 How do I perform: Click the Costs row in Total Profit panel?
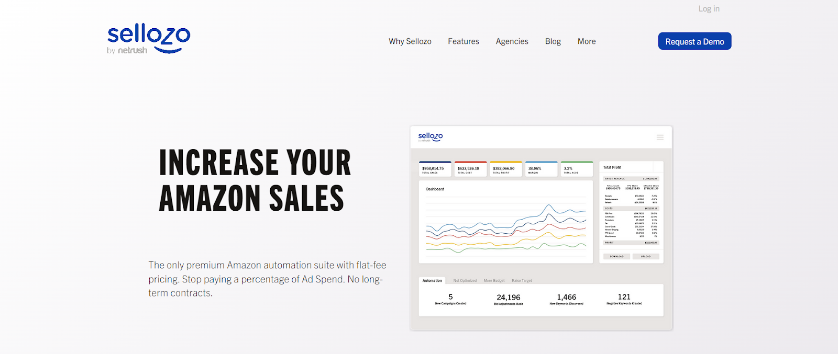[x=631, y=208]
